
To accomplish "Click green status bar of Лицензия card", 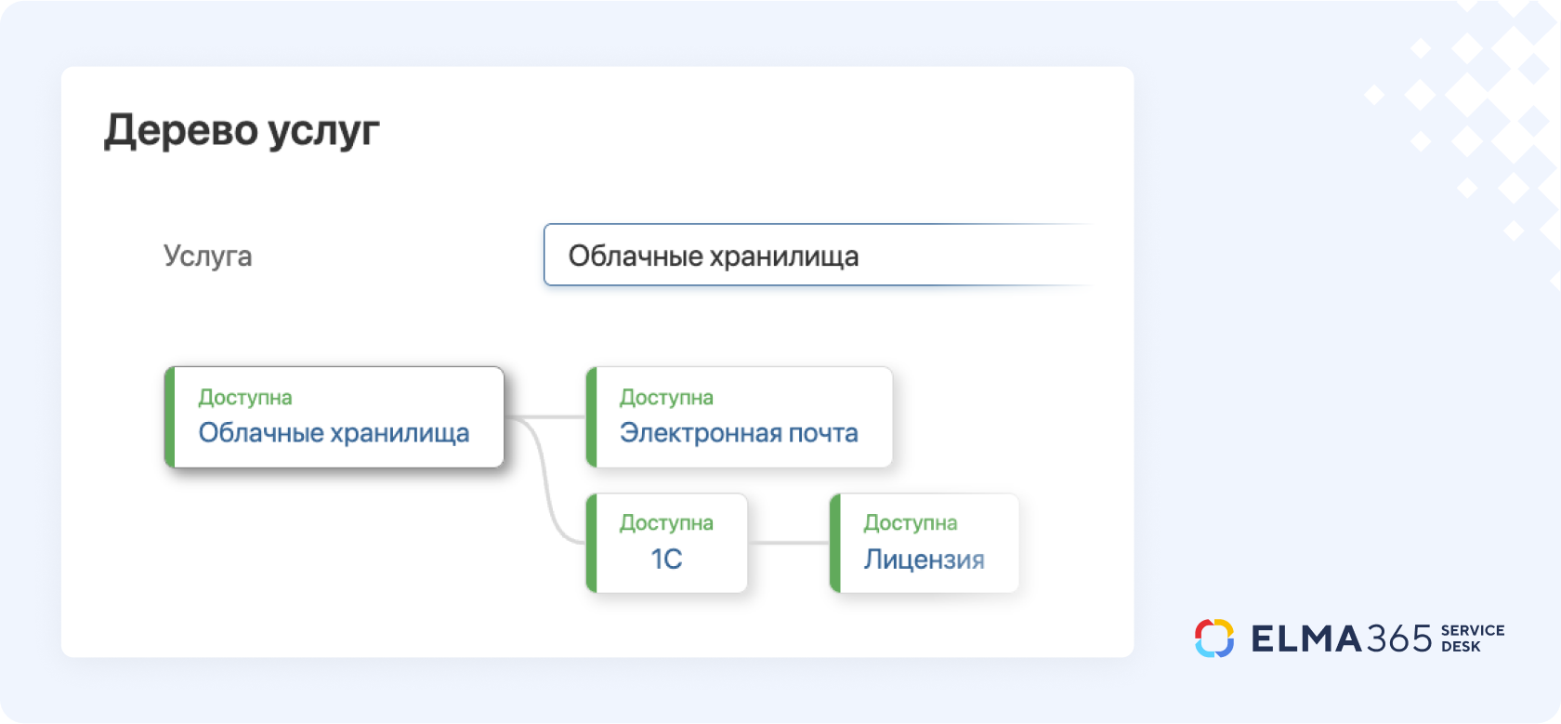I will (835, 544).
